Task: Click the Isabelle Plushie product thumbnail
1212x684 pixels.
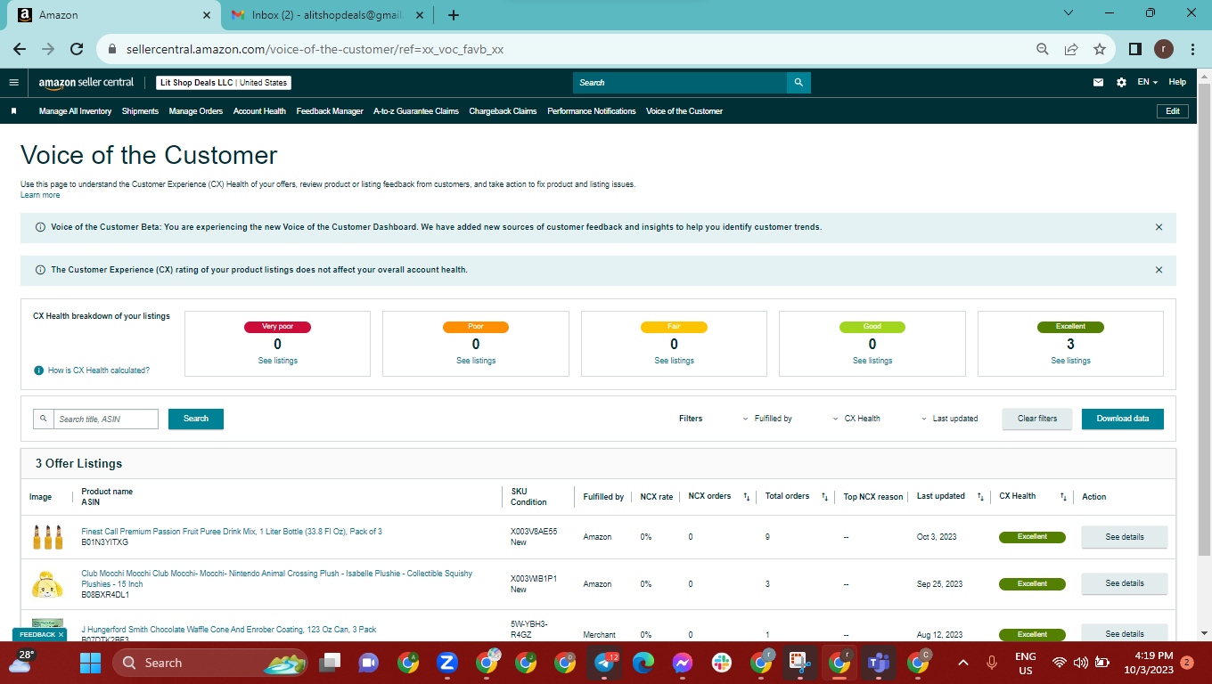Action: tap(47, 583)
